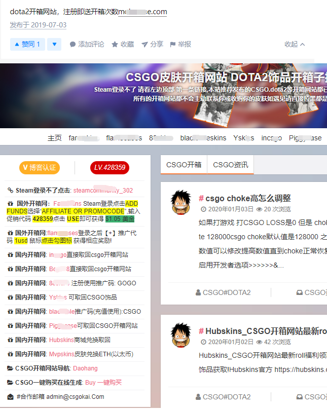Screen dimensions: 327x410
Task: Click the 注册使用推广码: GOGO text
Action: (x=103, y=283)
